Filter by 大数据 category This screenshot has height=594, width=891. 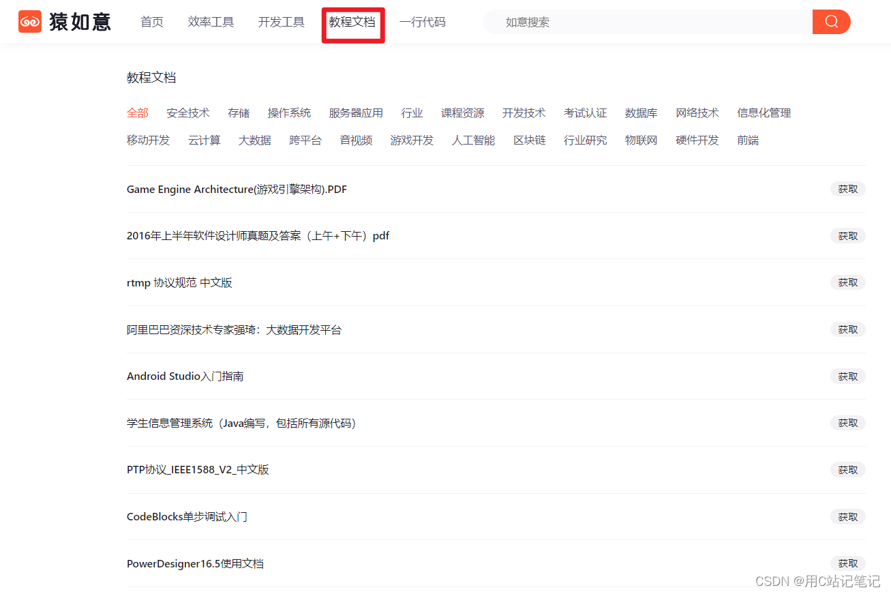255,140
